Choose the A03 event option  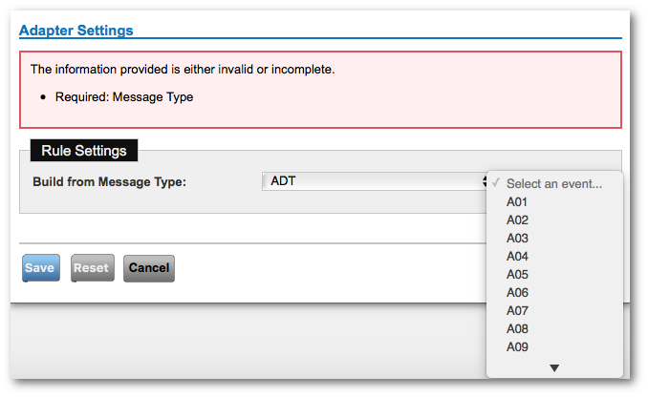pyautogui.click(x=517, y=239)
